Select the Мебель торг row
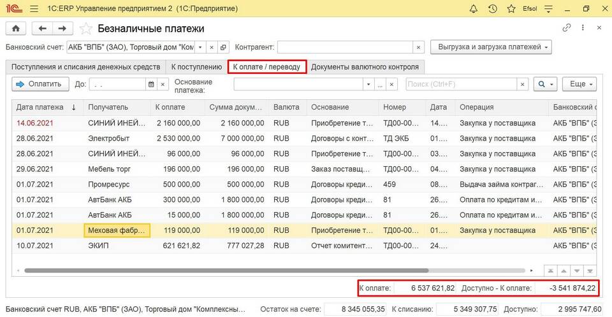 [304, 169]
